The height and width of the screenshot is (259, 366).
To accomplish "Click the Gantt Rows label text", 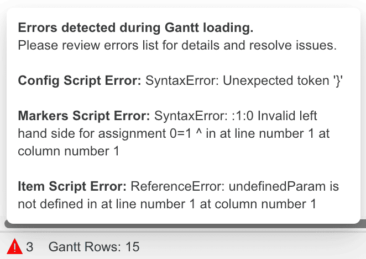I will coord(85,247).
